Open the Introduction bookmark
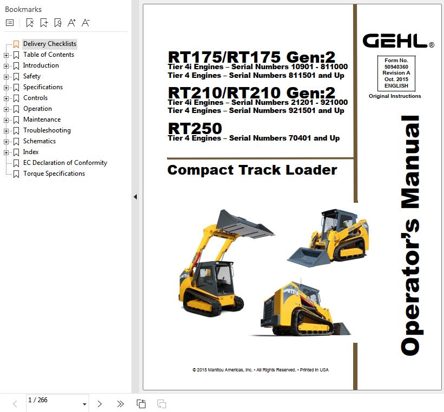The width and height of the screenshot is (444, 412). click(41, 65)
